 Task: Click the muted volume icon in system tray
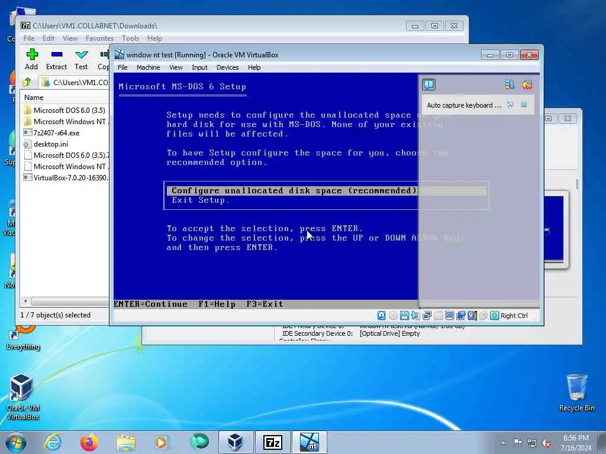click(x=546, y=443)
